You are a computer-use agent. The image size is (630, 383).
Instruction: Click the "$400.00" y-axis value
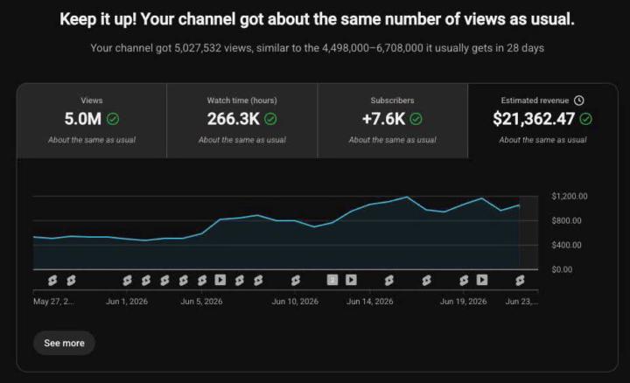click(x=566, y=246)
